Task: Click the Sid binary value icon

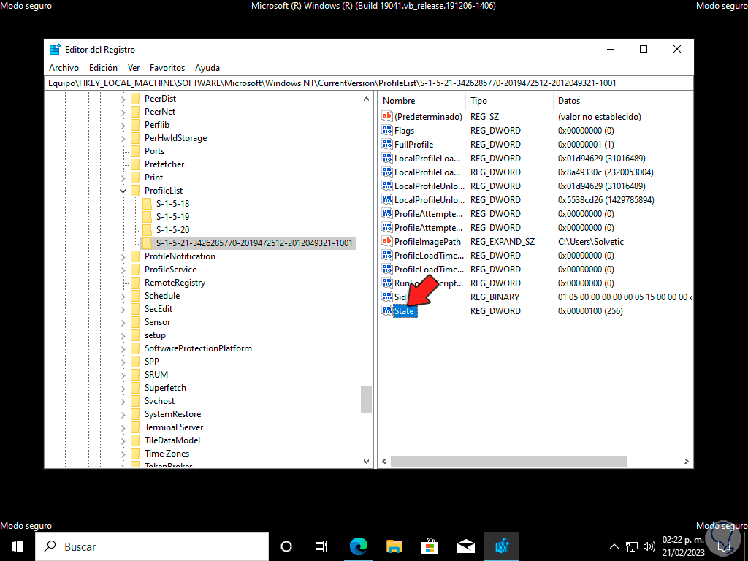Action: point(387,297)
